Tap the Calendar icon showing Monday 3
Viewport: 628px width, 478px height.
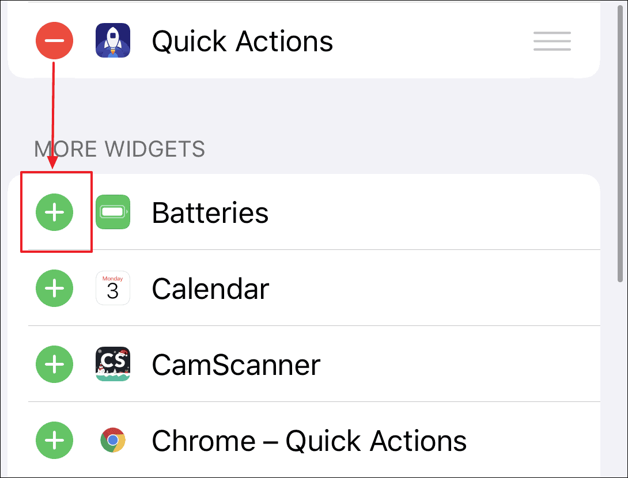pyautogui.click(x=113, y=289)
